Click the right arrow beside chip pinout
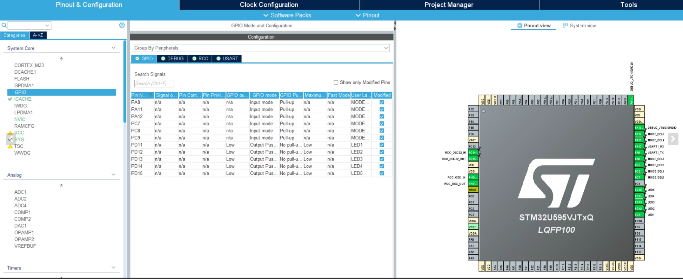The image size is (683, 279). click(673, 139)
